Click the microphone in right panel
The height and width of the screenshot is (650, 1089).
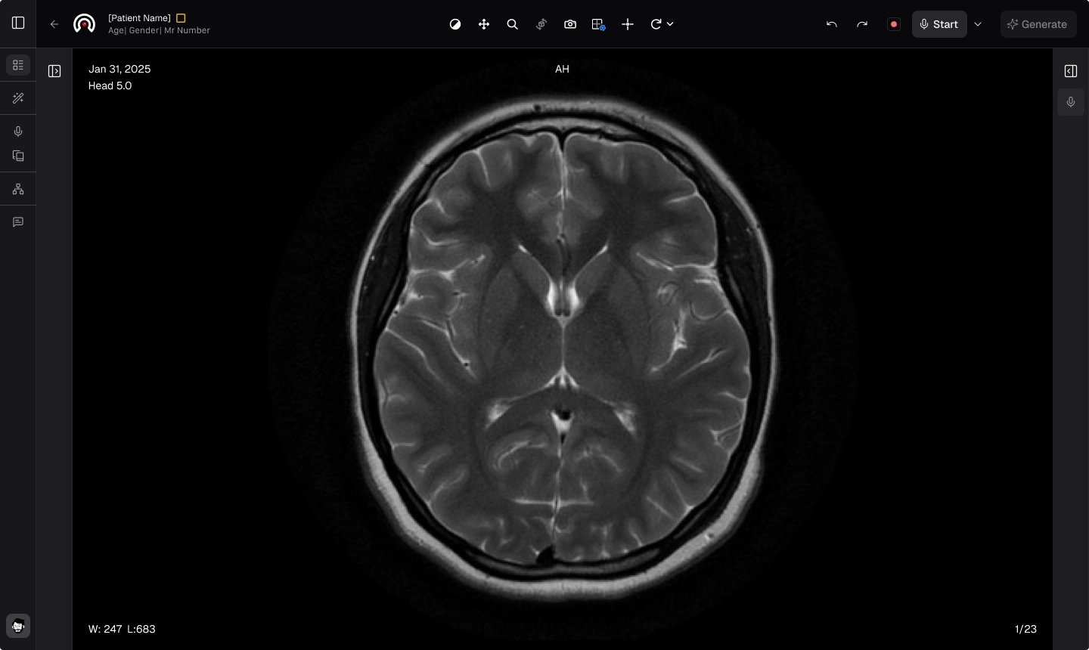point(1071,102)
